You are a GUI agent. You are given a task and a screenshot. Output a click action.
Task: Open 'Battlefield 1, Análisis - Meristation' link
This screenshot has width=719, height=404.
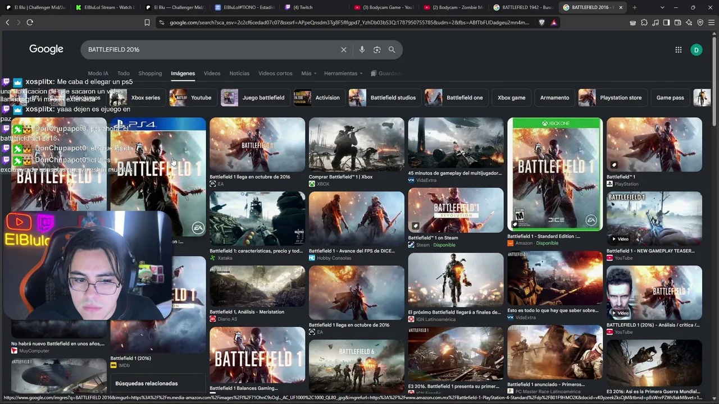click(247, 312)
